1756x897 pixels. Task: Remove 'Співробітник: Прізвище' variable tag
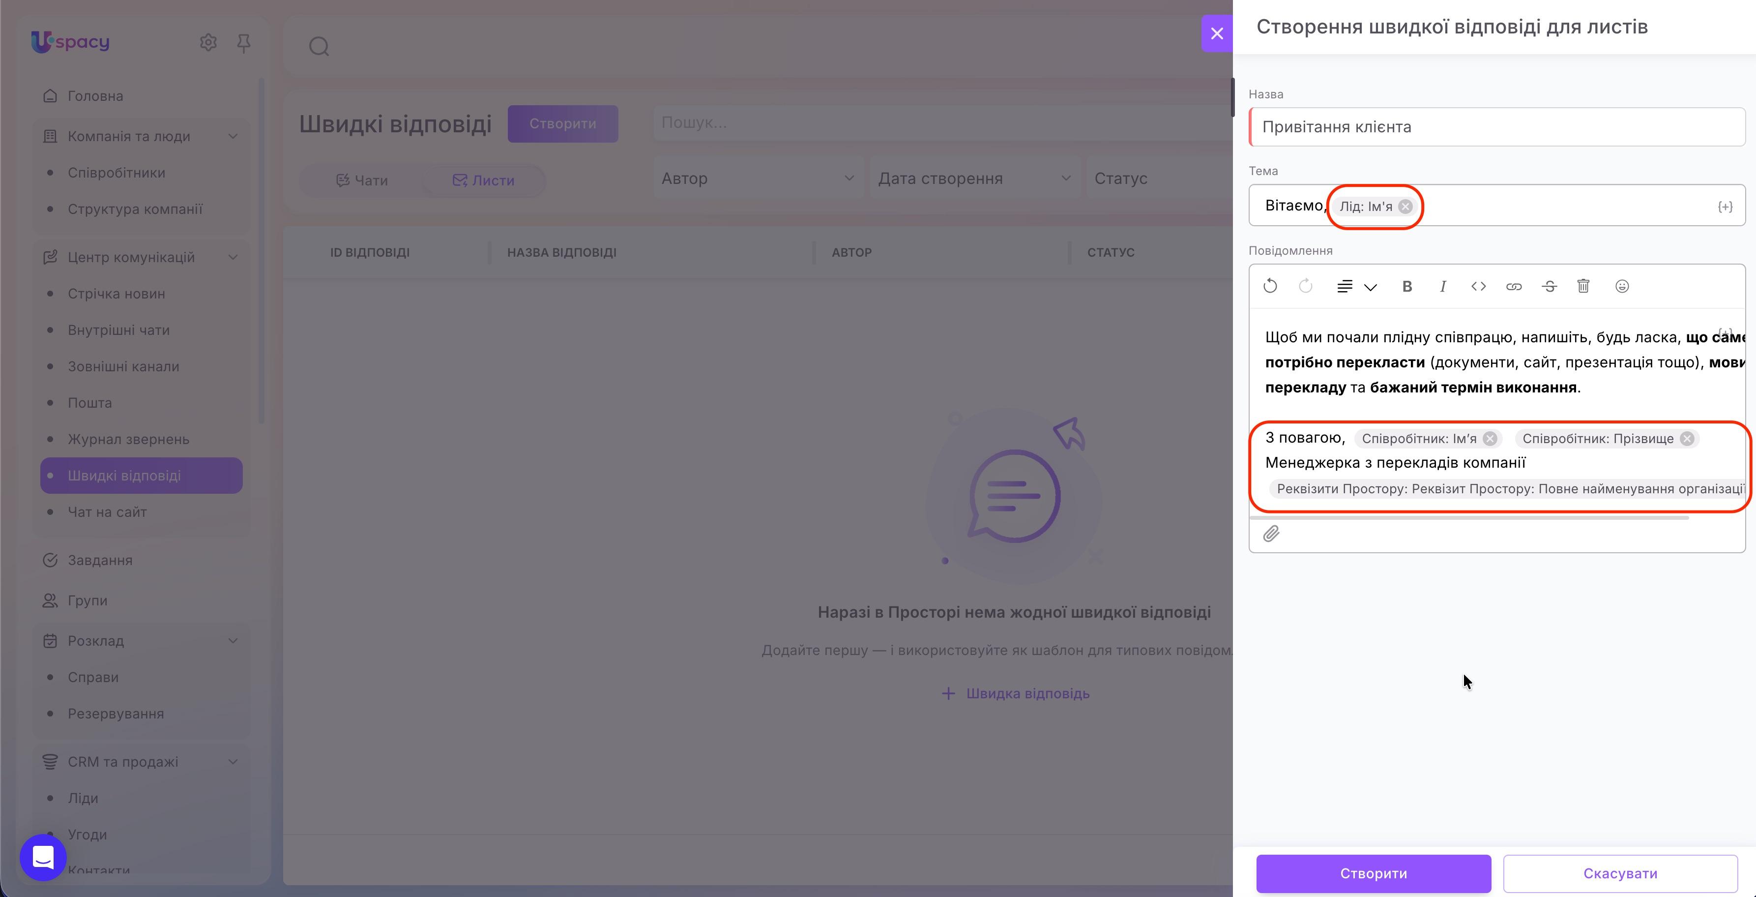pyautogui.click(x=1687, y=439)
